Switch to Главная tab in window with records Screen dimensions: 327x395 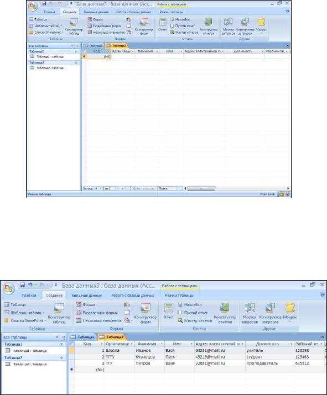pyautogui.click(x=29, y=295)
